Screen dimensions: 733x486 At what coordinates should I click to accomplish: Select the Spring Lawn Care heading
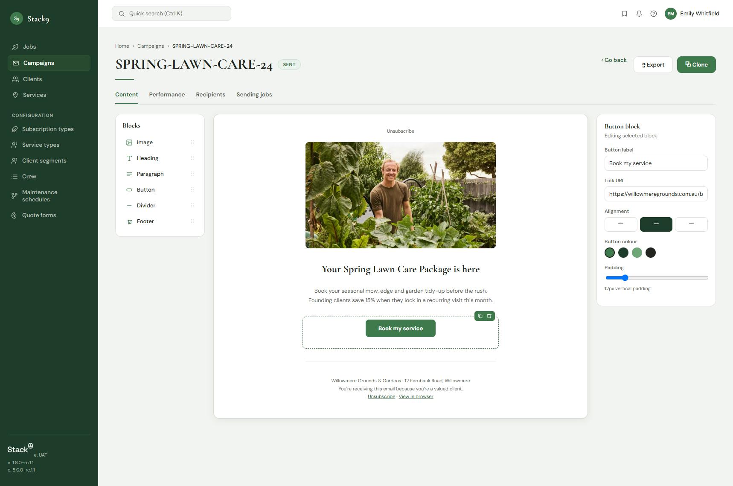pyautogui.click(x=401, y=269)
